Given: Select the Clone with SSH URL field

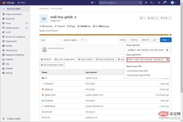Looking at the screenshot, I should point(145,50).
